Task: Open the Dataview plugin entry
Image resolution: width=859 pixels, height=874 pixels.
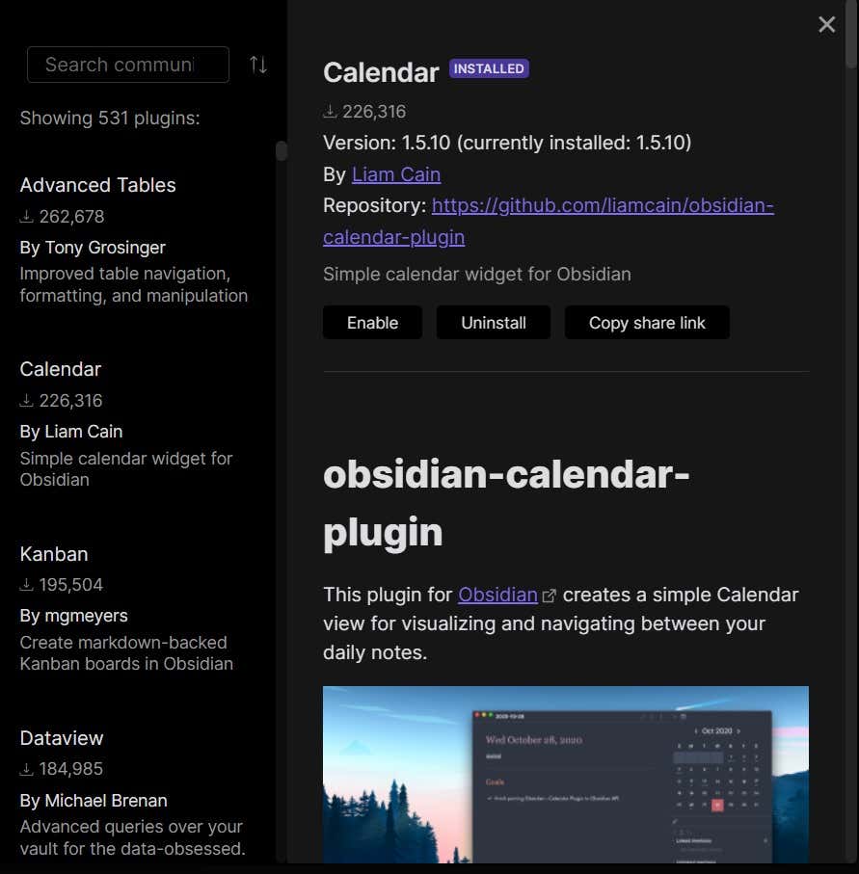Action: pyautogui.click(x=62, y=738)
